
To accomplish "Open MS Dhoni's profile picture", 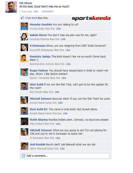I will (11, 7).
